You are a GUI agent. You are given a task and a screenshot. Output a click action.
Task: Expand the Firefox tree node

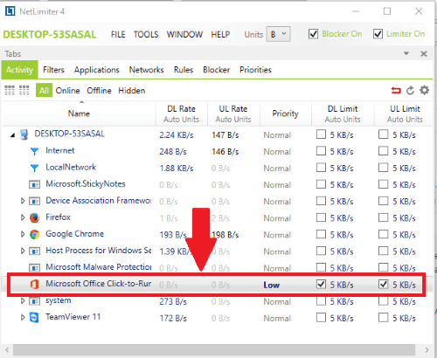(x=23, y=217)
